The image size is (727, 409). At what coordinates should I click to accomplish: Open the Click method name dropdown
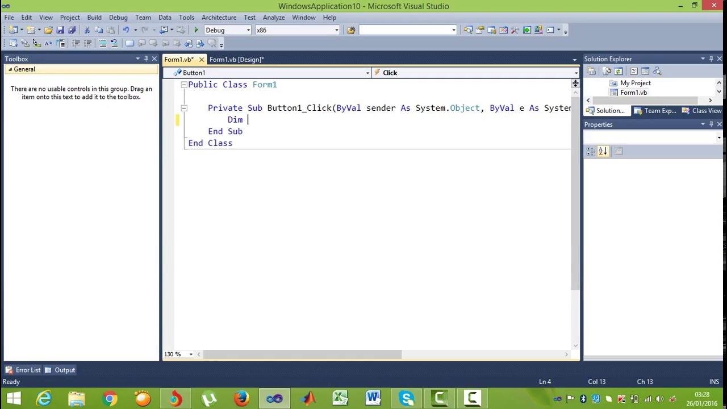click(575, 73)
